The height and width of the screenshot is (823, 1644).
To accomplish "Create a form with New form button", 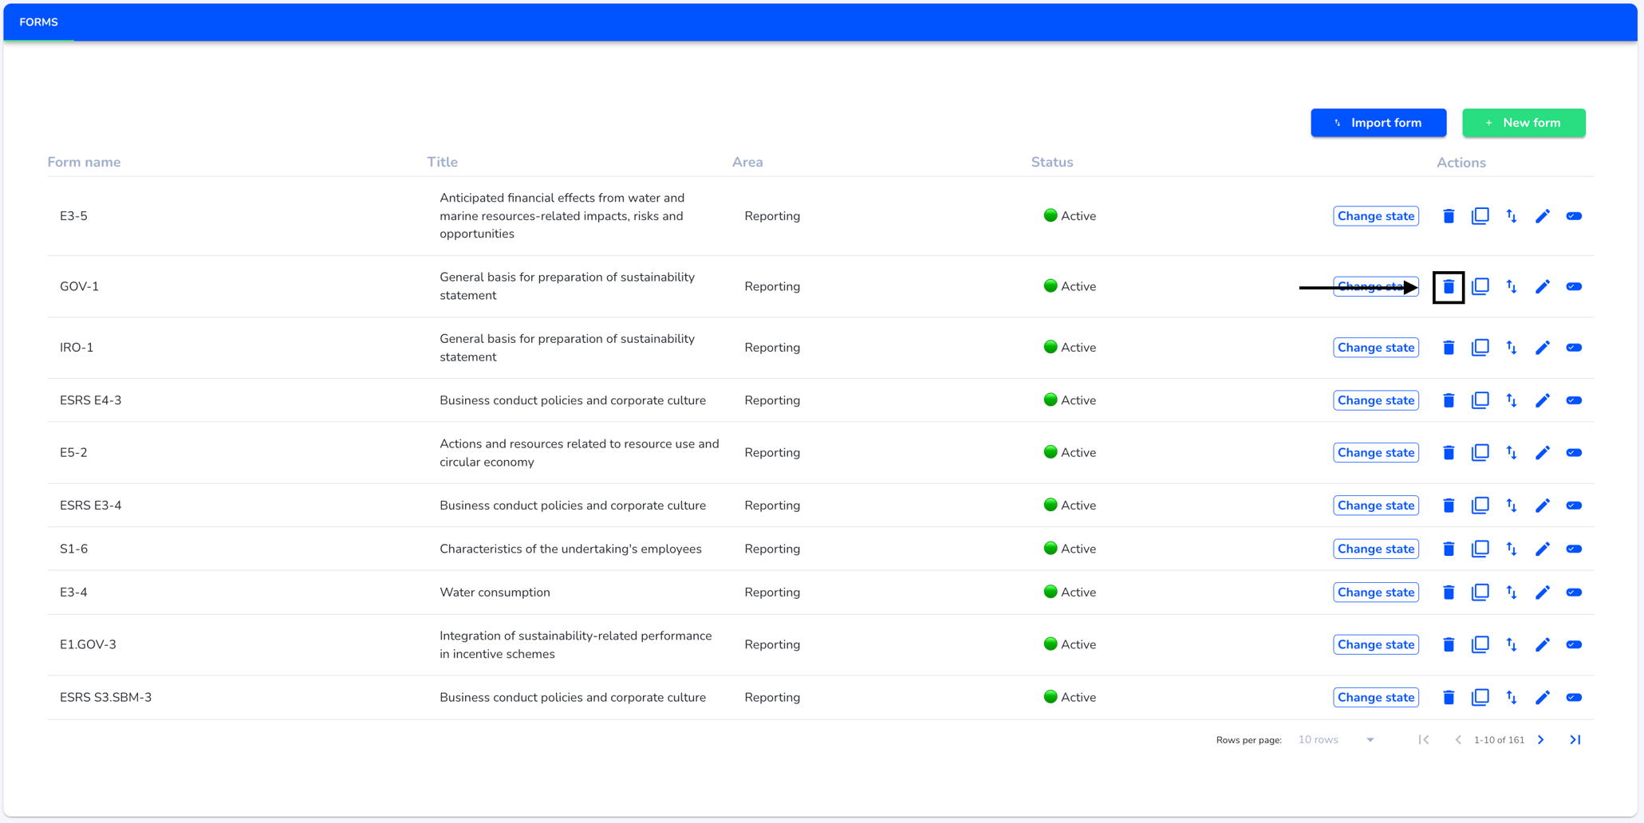I will point(1524,123).
